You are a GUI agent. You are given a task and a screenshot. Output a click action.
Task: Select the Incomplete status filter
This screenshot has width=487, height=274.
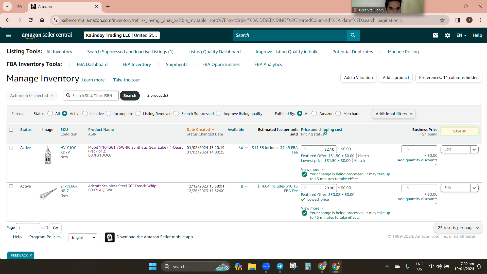(109, 113)
